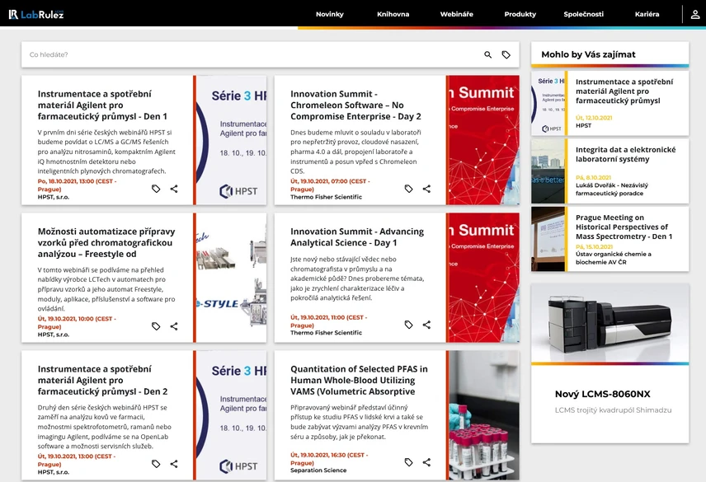Click 'Út, 12.10.2021' date in sidebar
The image size is (706, 482).
[594, 118]
